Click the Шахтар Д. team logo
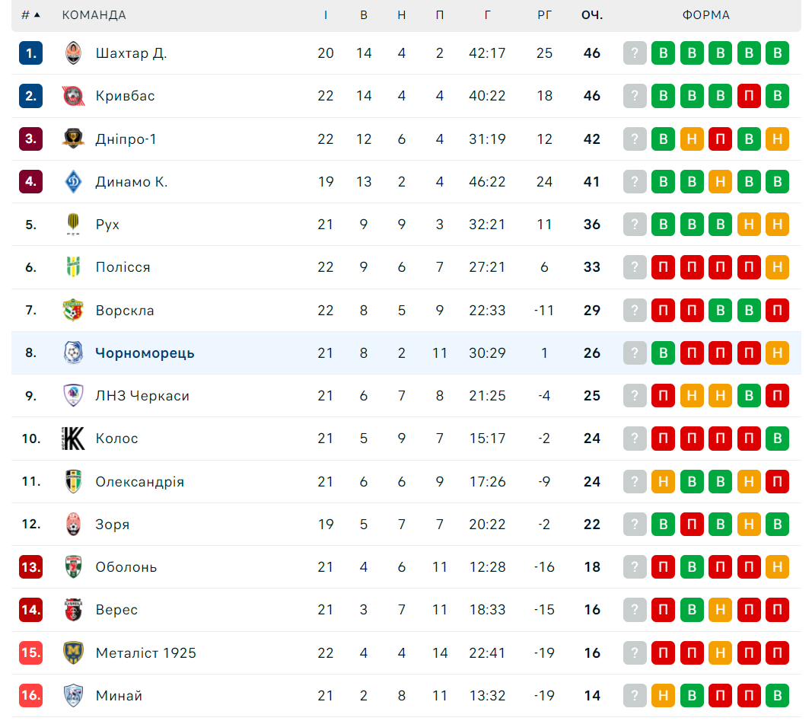The height and width of the screenshot is (721, 812). click(x=73, y=53)
